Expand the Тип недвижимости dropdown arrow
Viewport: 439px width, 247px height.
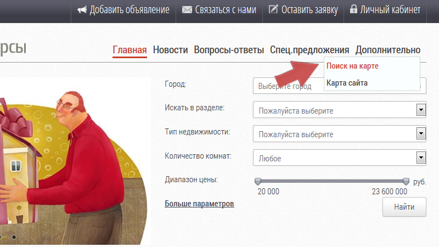pyautogui.click(x=421, y=133)
